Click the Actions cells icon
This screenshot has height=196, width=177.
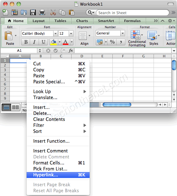(x=170, y=35)
